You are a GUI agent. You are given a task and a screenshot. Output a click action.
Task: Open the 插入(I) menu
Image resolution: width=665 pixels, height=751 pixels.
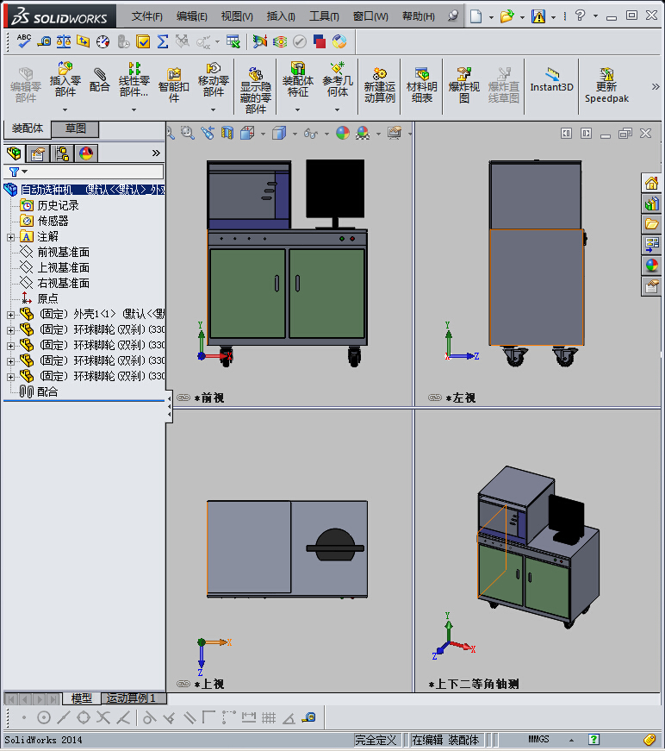click(281, 16)
